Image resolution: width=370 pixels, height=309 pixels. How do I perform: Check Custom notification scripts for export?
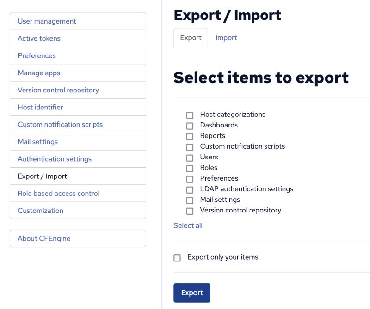[190, 146]
